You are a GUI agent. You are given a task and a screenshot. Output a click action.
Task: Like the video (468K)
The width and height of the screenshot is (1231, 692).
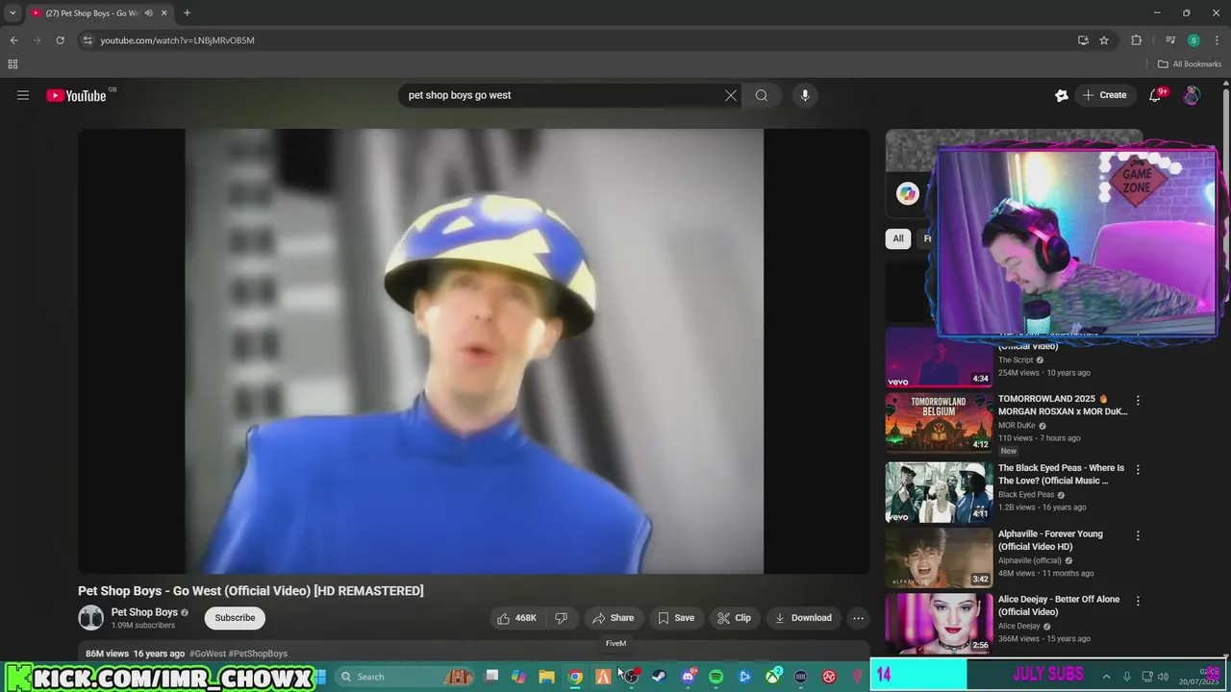(x=516, y=618)
